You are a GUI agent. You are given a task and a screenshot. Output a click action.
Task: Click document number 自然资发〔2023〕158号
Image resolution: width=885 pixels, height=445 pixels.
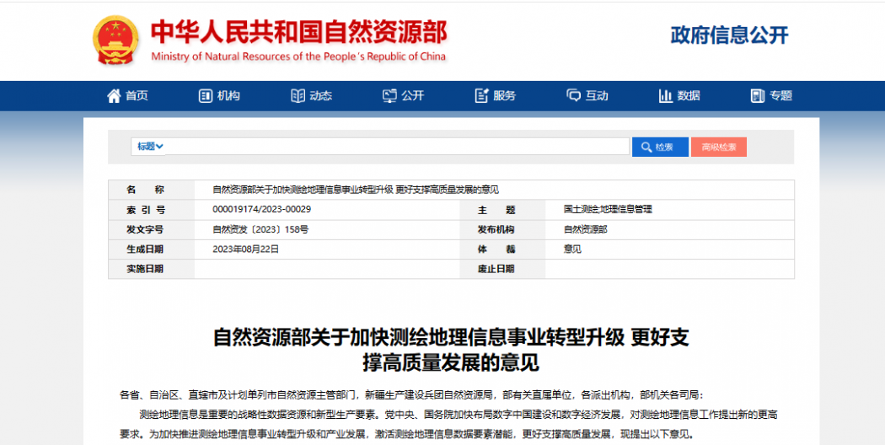tap(260, 229)
